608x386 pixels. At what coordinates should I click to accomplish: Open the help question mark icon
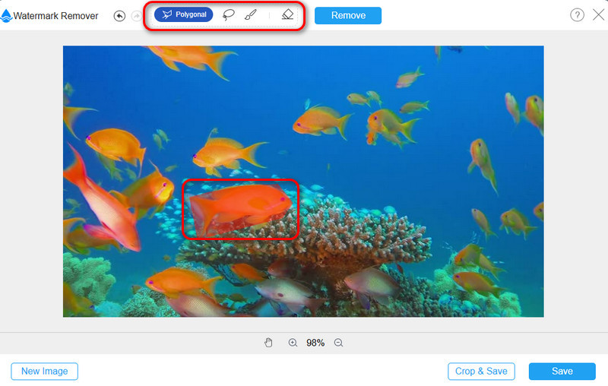[x=577, y=15]
